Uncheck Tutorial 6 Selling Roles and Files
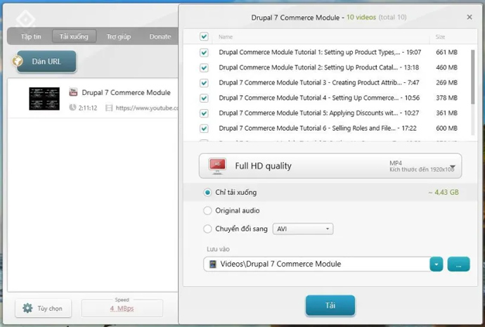Screen dimensions: 485x327 pos(204,128)
